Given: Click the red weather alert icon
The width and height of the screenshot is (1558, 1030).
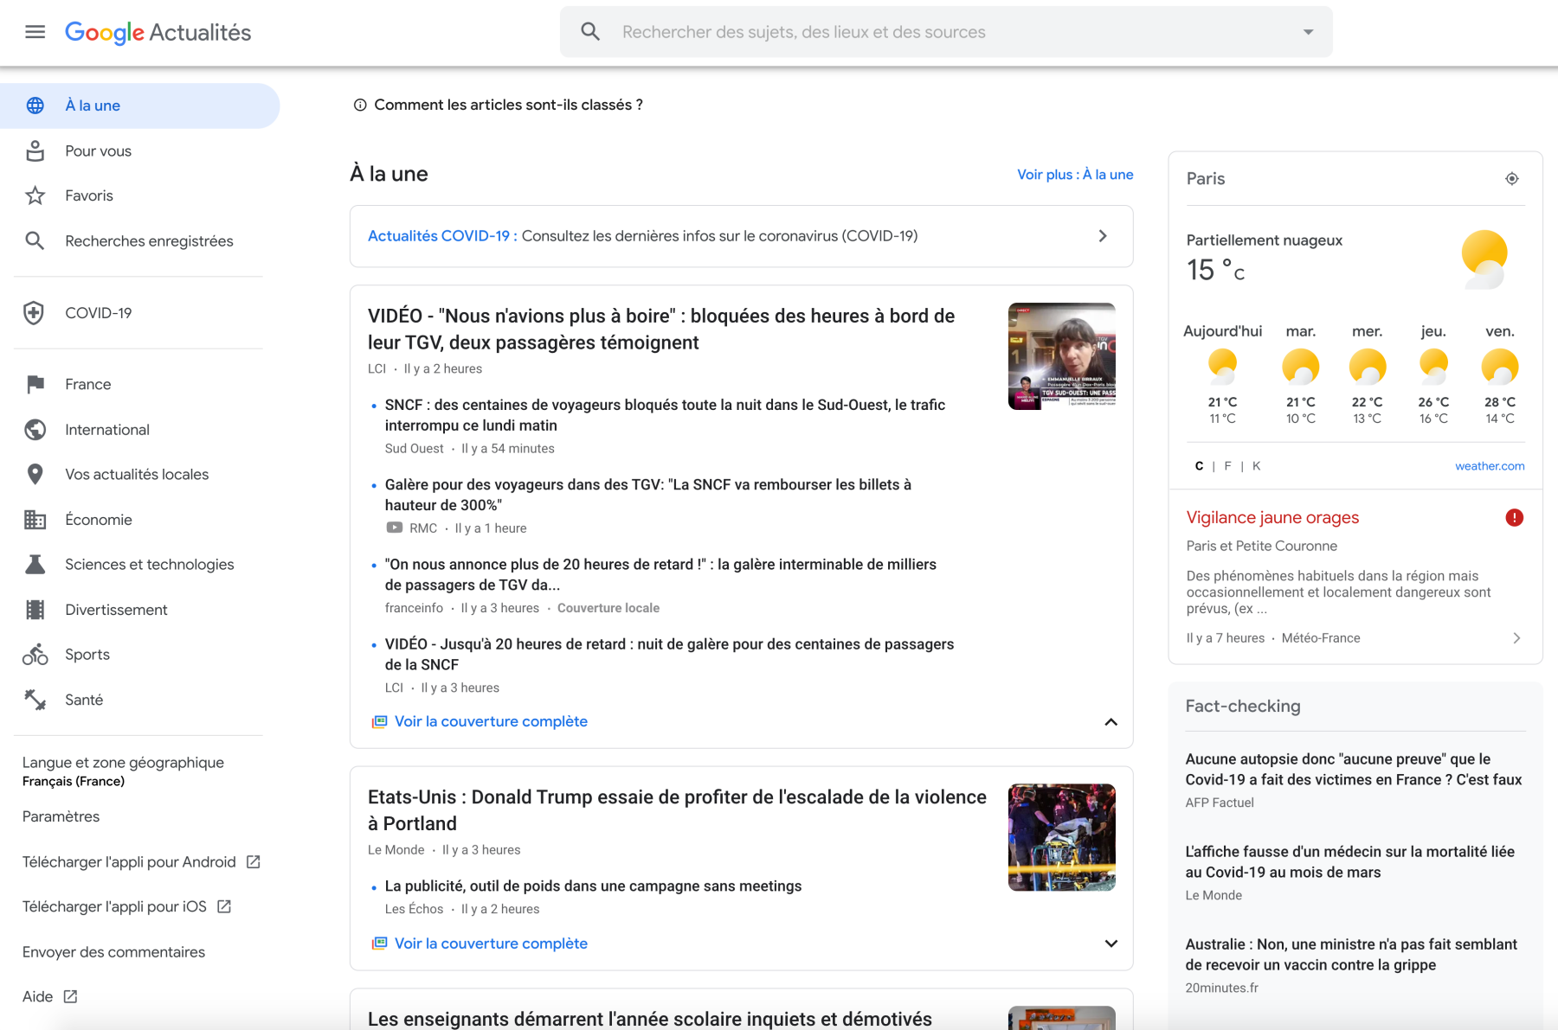Looking at the screenshot, I should pos(1514,517).
